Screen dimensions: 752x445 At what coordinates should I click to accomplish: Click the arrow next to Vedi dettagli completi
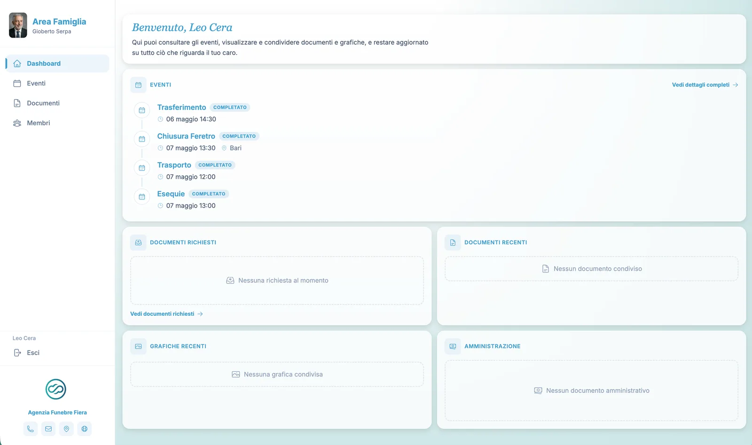[x=736, y=85]
